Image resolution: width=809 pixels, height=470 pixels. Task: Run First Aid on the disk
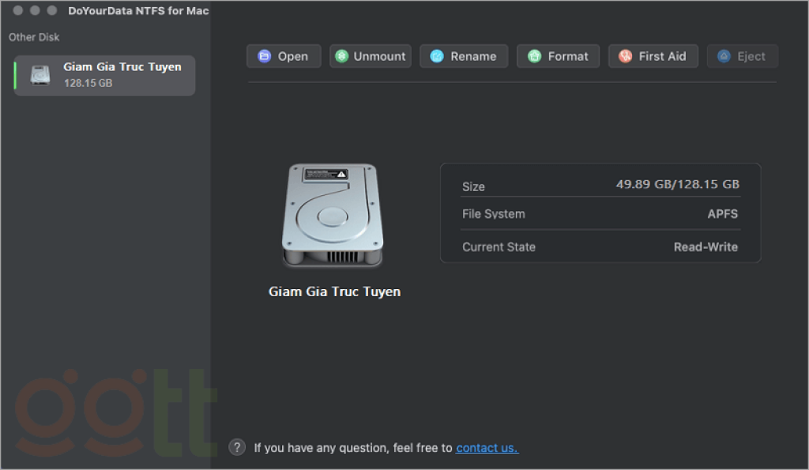[x=653, y=56]
